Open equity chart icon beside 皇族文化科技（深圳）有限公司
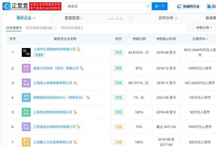This screenshot has height=147, width=216. [82, 68]
